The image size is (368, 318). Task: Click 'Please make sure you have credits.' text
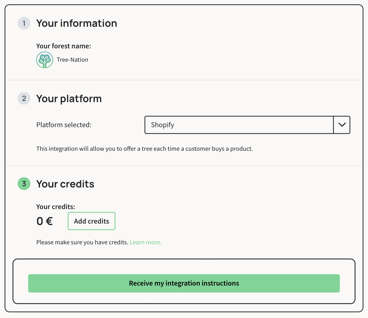pos(82,242)
